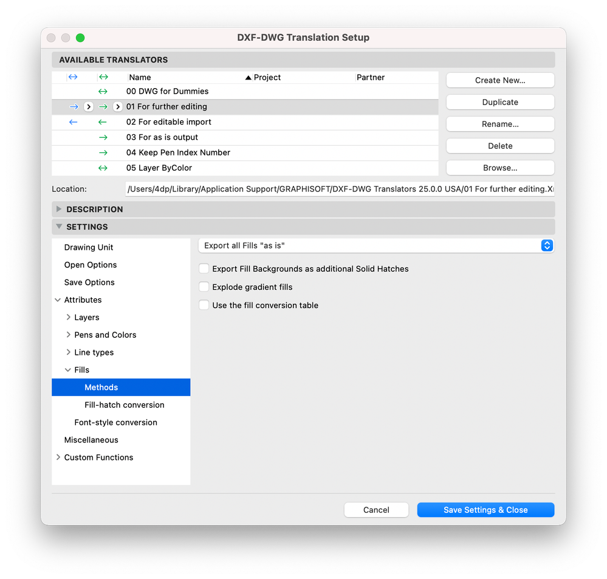Collapse the SETTINGS panel

pyautogui.click(x=59, y=227)
